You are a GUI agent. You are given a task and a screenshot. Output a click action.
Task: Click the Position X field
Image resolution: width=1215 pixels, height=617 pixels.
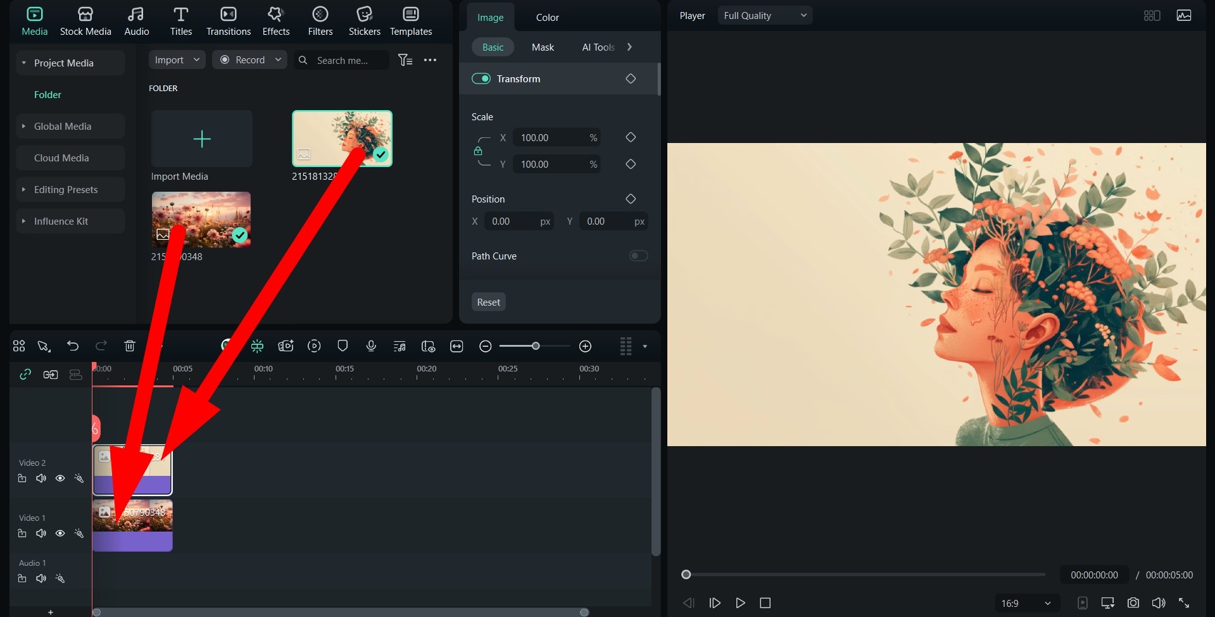tap(519, 221)
